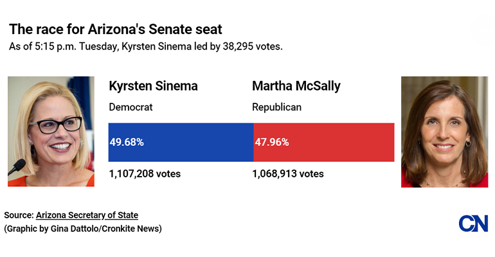Viewport: 495px width, 257px height.
Task: Click the Republican party label
Action: pos(276,107)
